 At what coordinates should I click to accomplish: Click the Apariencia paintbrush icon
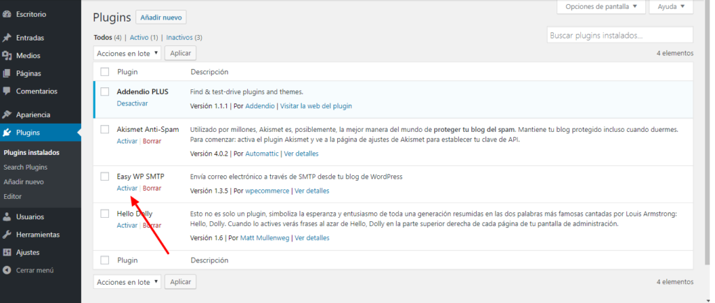[6, 114]
